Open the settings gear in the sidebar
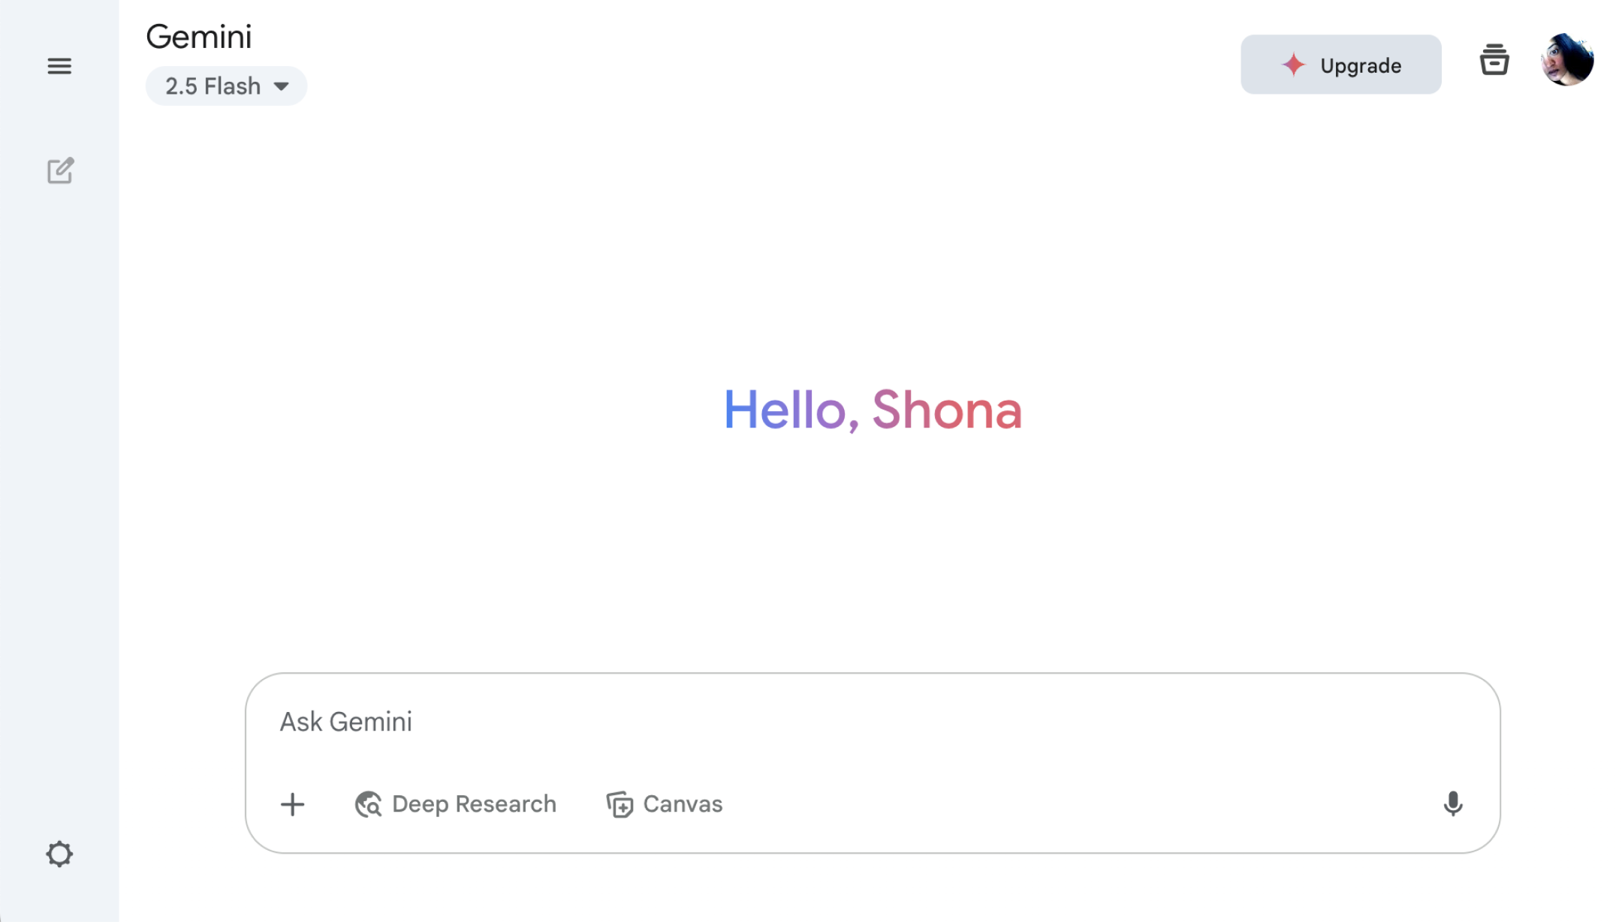The width and height of the screenshot is (1622, 922). 59,854
